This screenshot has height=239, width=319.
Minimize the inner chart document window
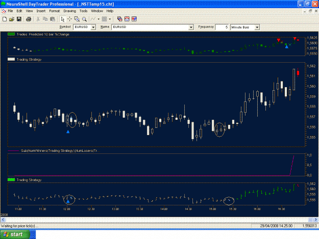point(305,11)
